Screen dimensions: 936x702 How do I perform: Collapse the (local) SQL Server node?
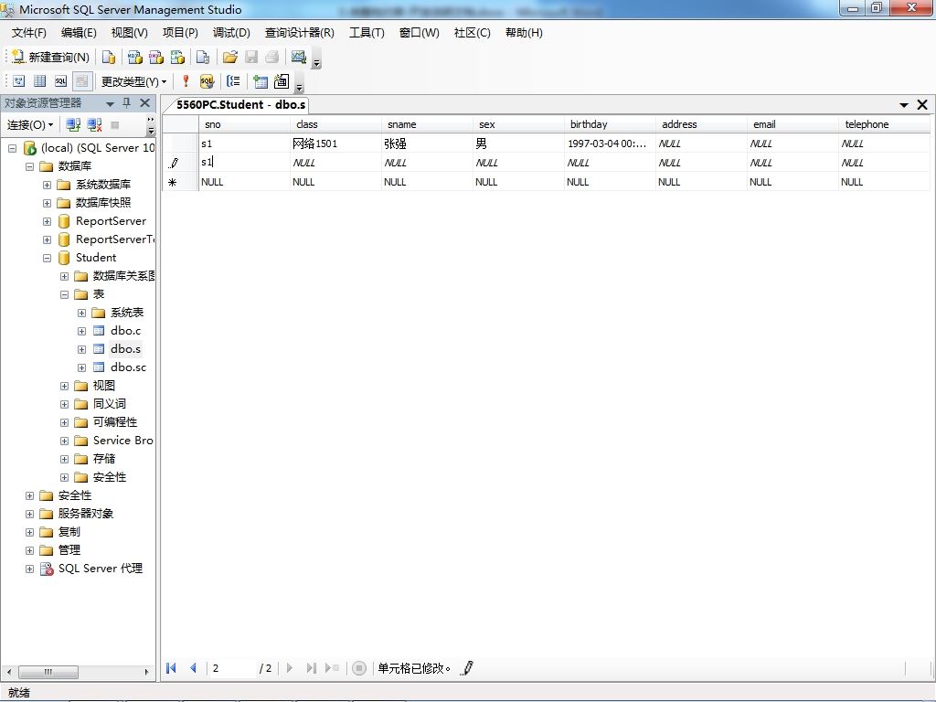click(x=12, y=148)
